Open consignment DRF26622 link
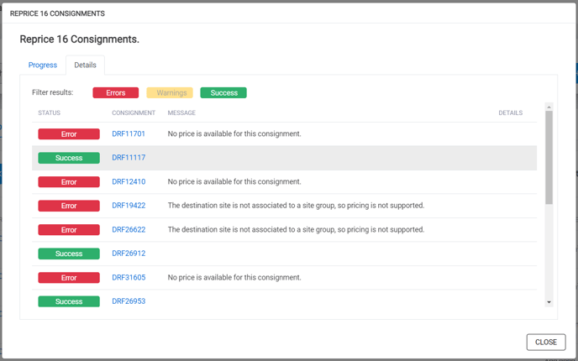 [x=129, y=229]
